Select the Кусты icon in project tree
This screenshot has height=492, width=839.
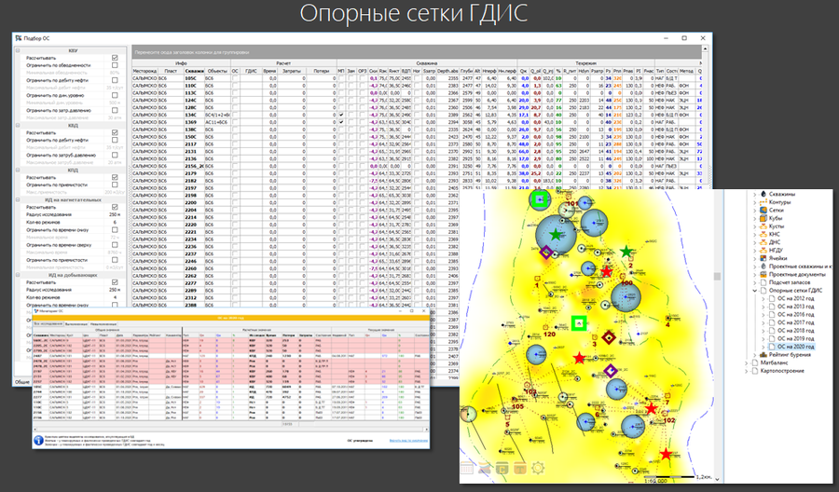coord(763,226)
